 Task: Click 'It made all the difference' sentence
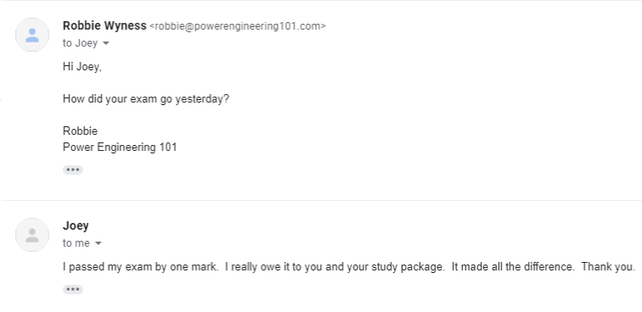point(513,266)
